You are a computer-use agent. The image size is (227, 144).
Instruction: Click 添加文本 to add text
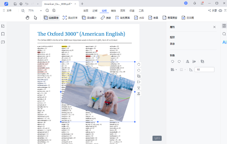70,18
